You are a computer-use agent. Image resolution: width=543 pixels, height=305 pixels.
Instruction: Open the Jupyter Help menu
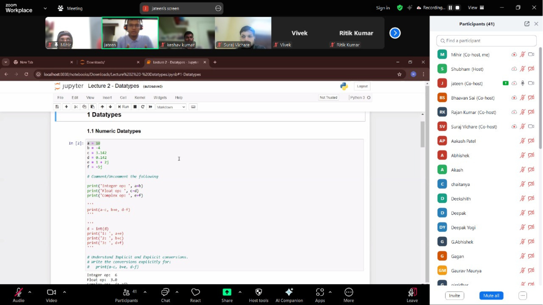coord(179,97)
